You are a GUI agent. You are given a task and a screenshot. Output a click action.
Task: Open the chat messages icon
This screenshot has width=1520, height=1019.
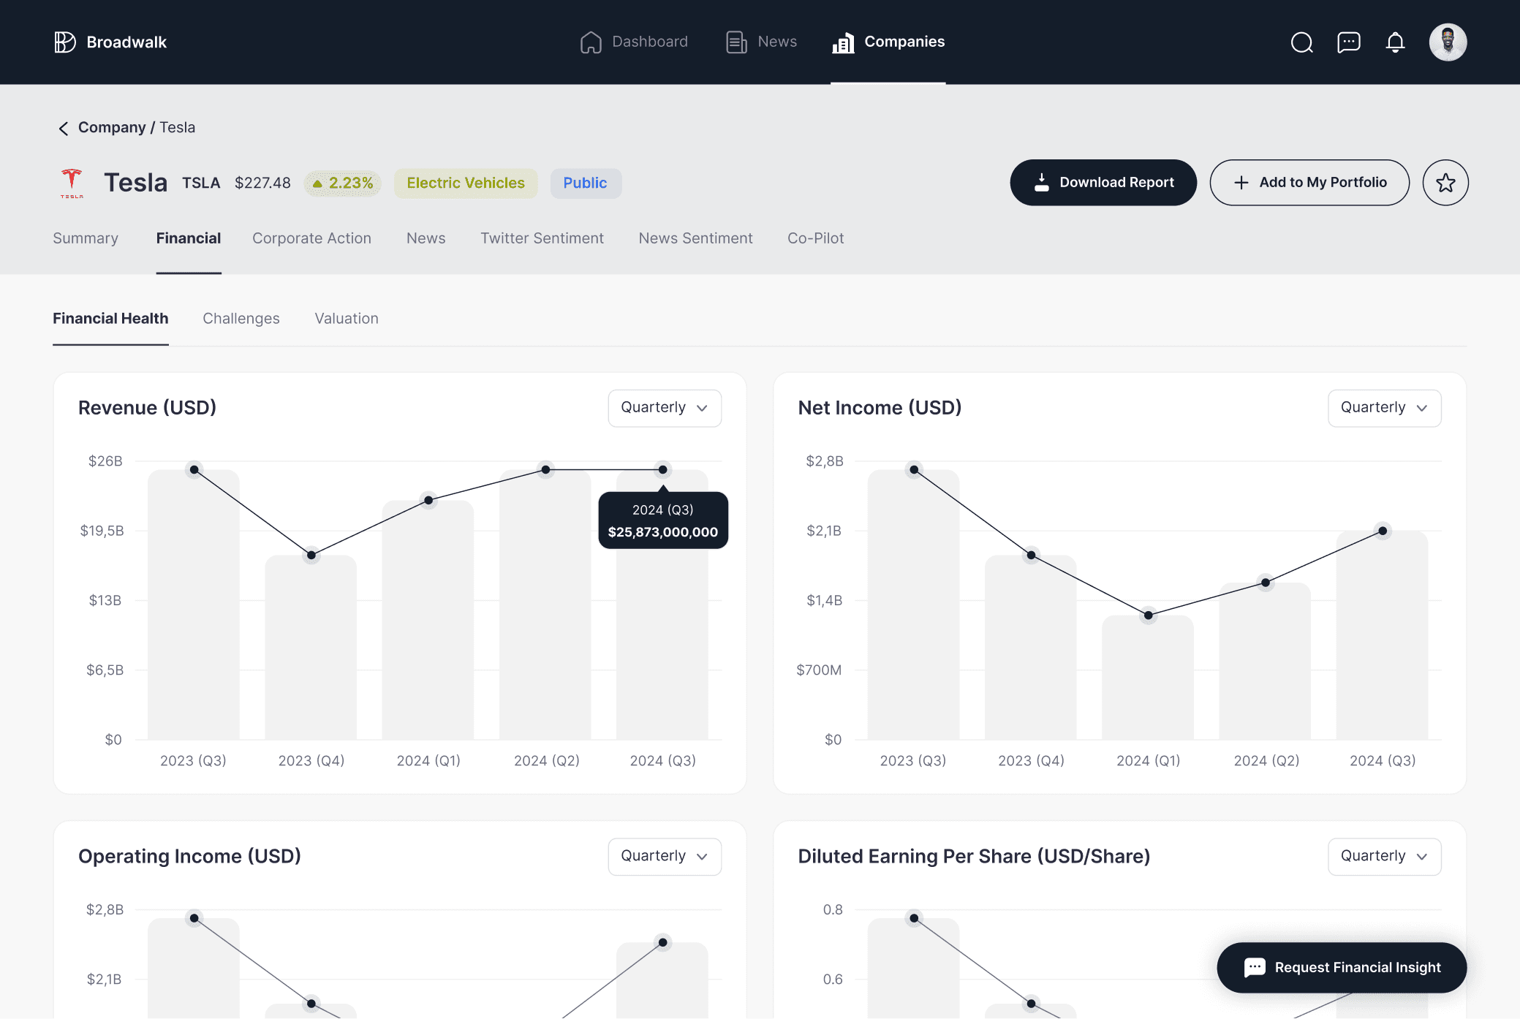1348,42
